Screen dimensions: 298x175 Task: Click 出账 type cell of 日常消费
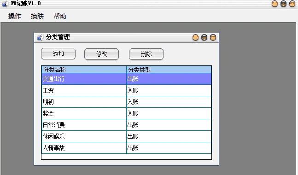(169, 125)
